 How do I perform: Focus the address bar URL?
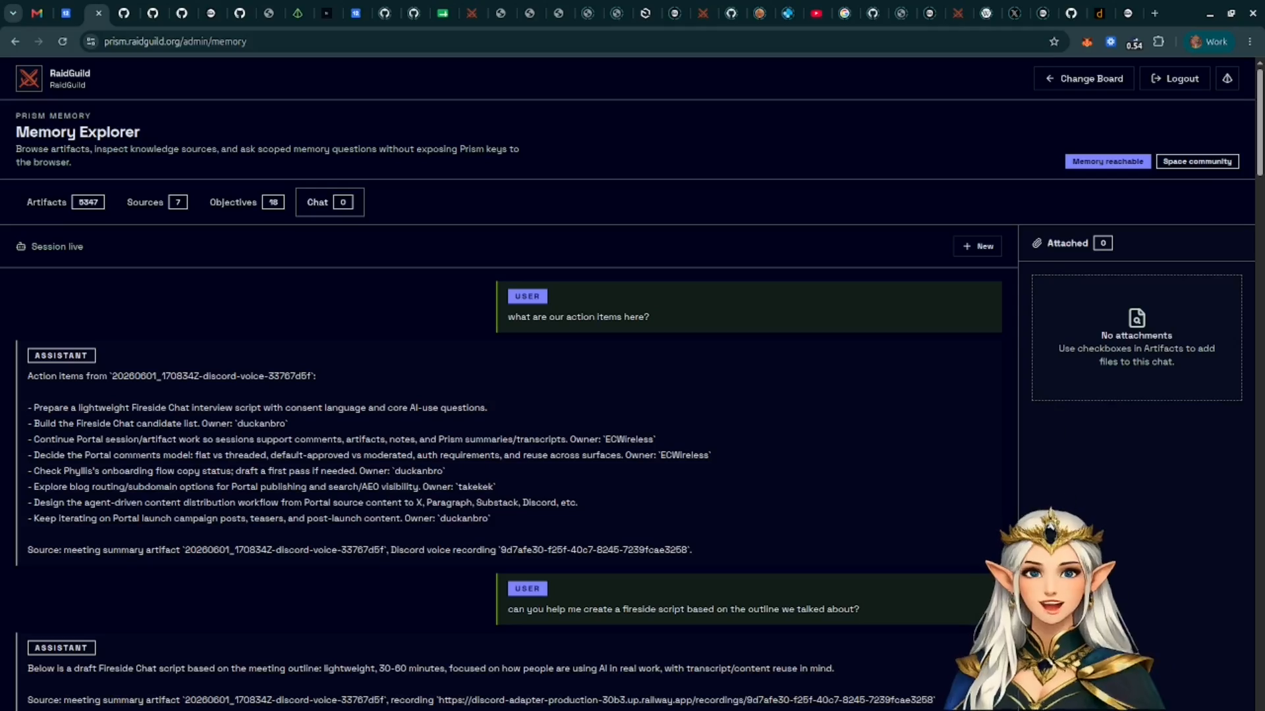(175, 41)
